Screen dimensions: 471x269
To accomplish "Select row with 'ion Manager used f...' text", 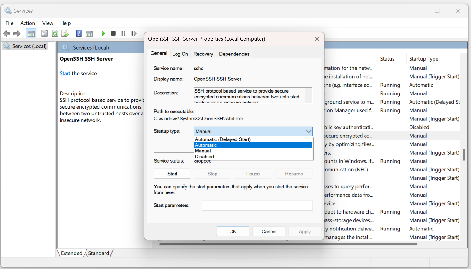I will 349,110.
